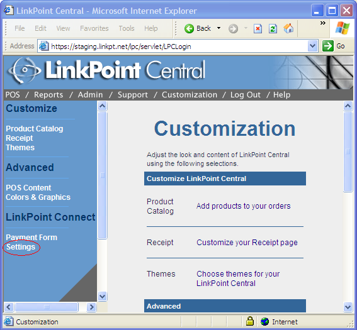Click POS in the navigation bar

tap(13, 95)
